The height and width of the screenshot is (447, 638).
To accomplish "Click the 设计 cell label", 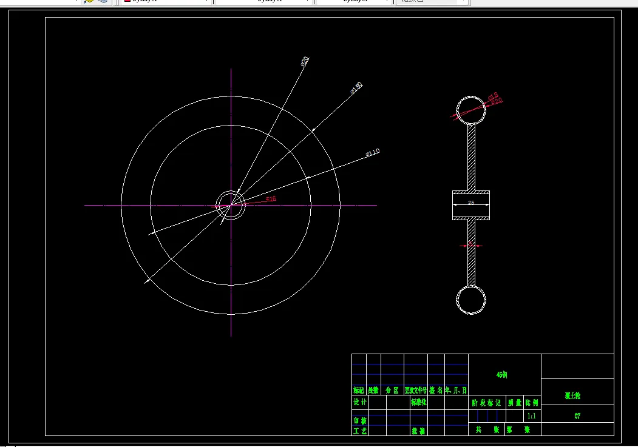I will click(x=360, y=402).
